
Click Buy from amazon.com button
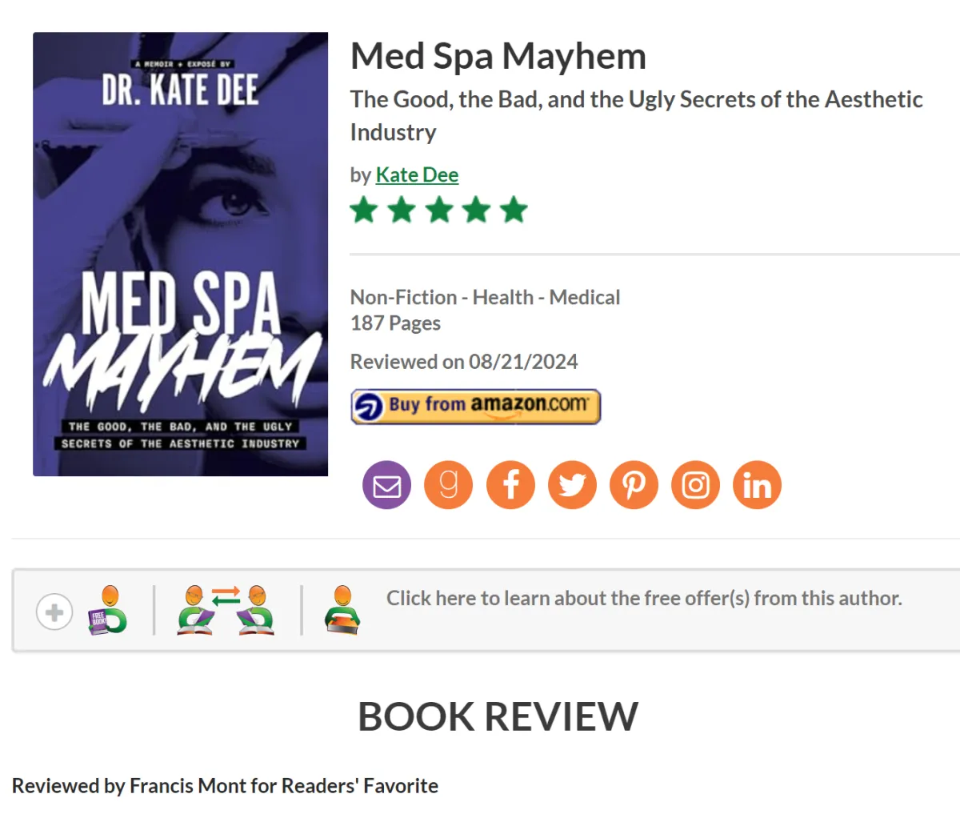(x=476, y=406)
